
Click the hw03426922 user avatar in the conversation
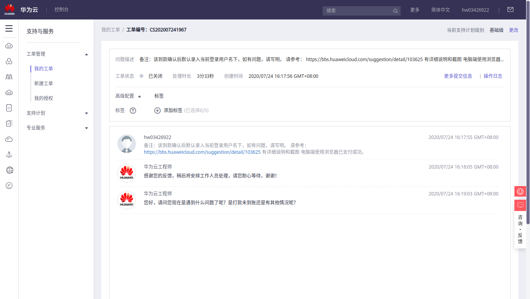click(127, 144)
